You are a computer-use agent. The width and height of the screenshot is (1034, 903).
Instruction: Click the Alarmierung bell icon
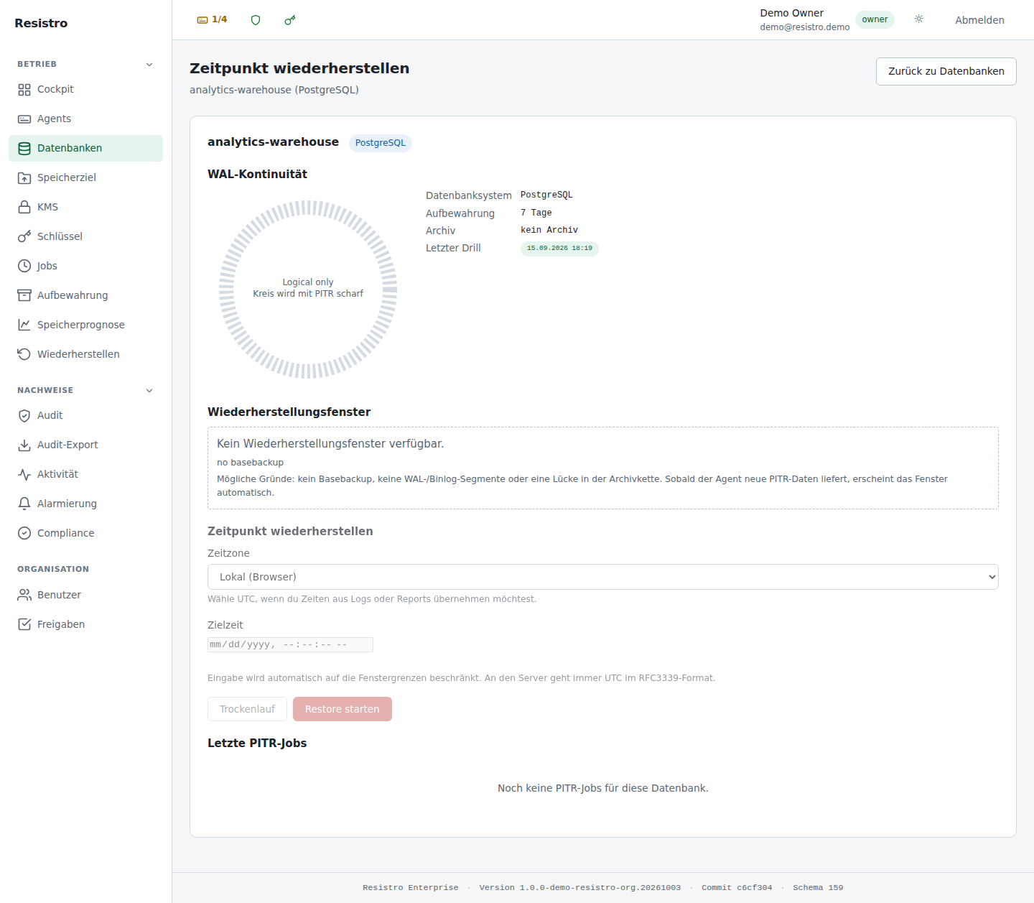click(24, 504)
